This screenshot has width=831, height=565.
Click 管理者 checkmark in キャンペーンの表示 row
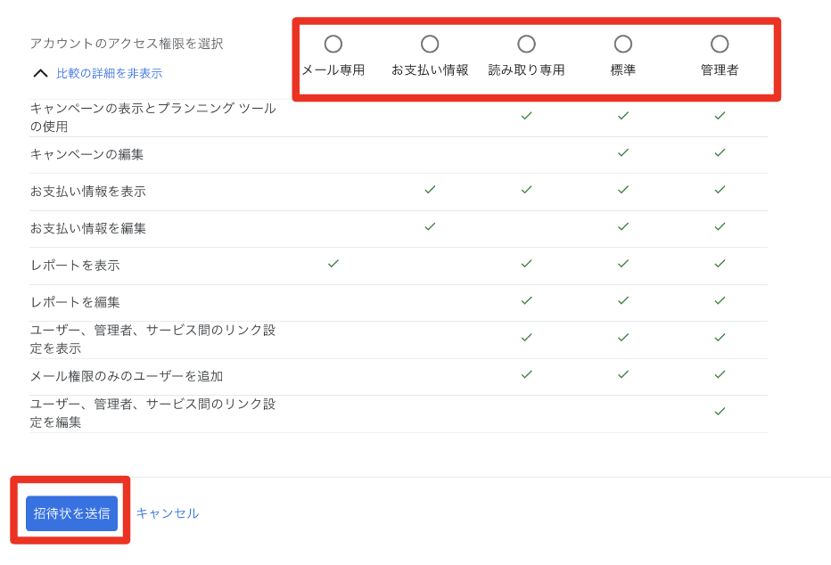[x=720, y=116]
